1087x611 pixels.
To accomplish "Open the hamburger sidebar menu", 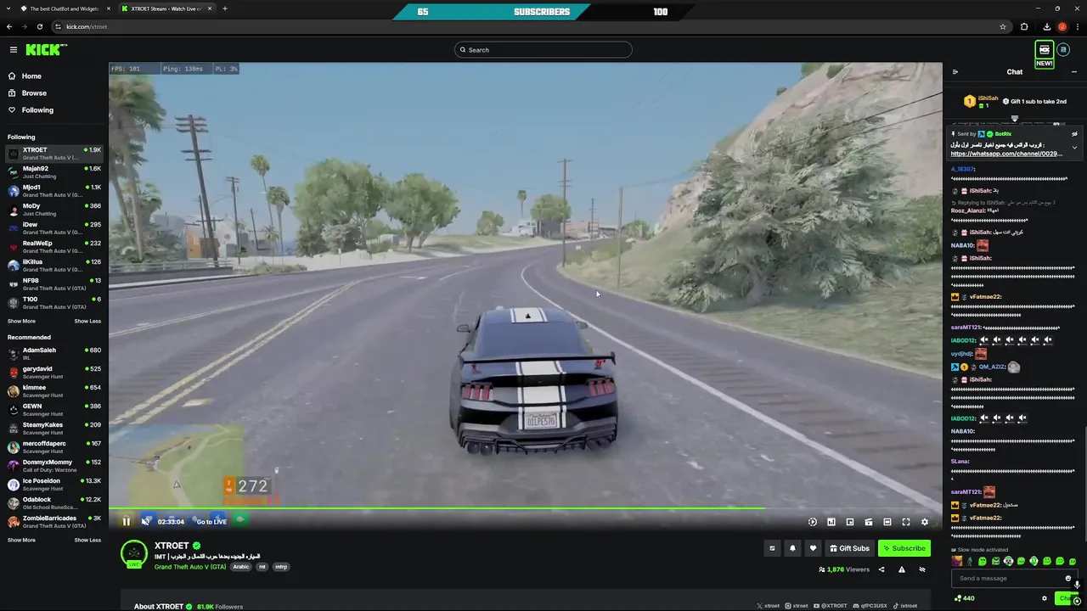I will (x=13, y=50).
